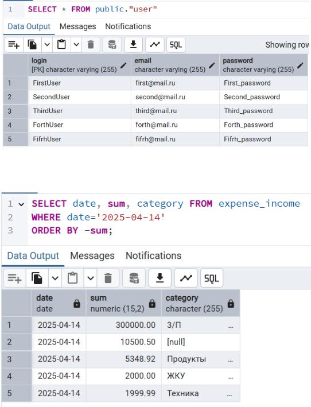Click email column header

click(175, 65)
